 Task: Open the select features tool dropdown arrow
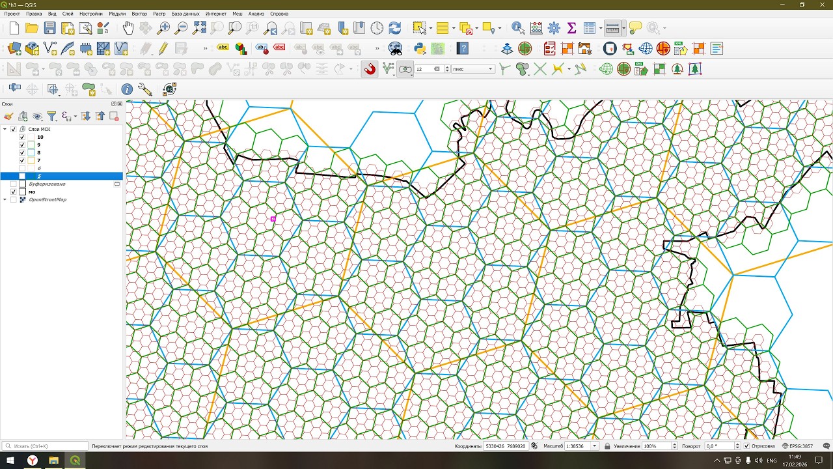(x=430, y=28)
